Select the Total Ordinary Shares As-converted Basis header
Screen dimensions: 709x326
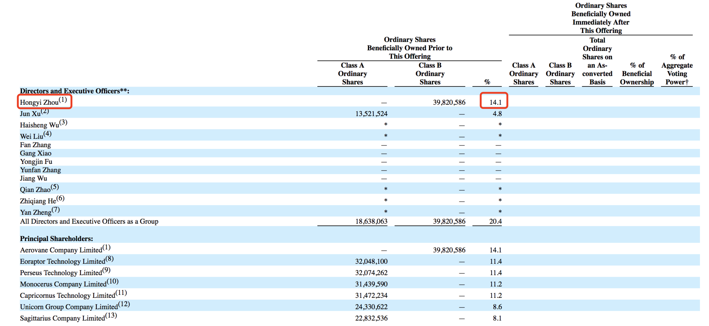(597, 61)
